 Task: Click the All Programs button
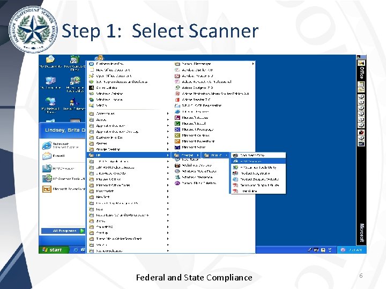[x=63, y=231]
